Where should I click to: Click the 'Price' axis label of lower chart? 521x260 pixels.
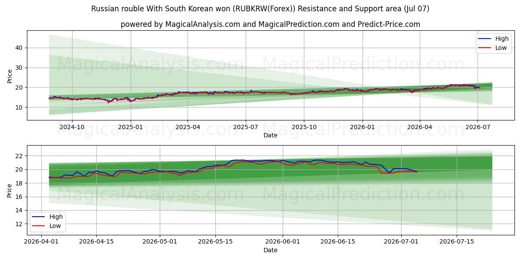(10, 190)
